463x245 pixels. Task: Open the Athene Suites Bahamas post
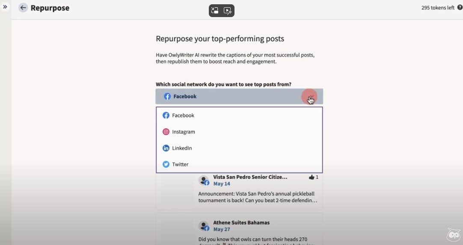click(x=241, y=223)
